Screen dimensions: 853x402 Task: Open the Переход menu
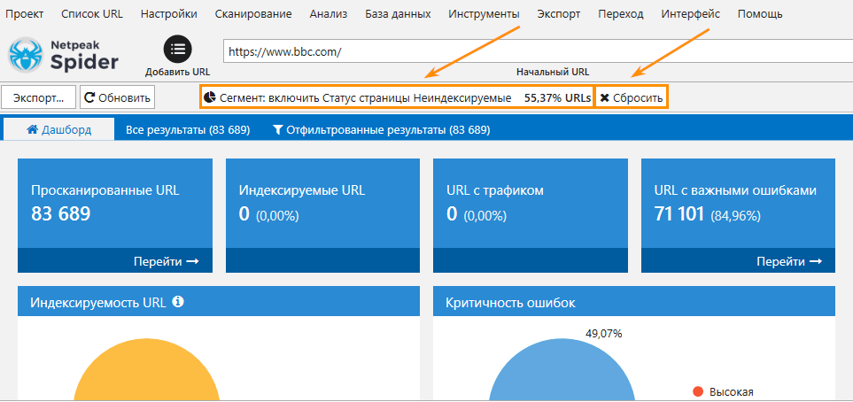click(620, 14)
